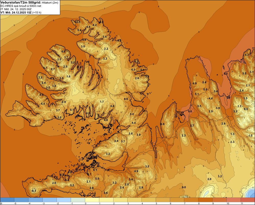The width and height of the screenshot is (255, 205).
Task: Click the legend swatch between 8 and 9
Action: click(205, 200)
